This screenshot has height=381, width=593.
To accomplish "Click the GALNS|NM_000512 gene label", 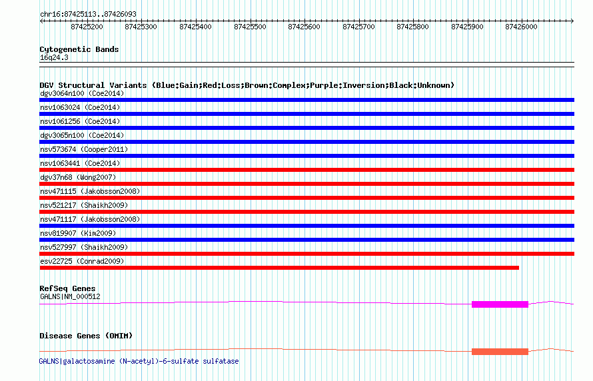I will point(70,296).
